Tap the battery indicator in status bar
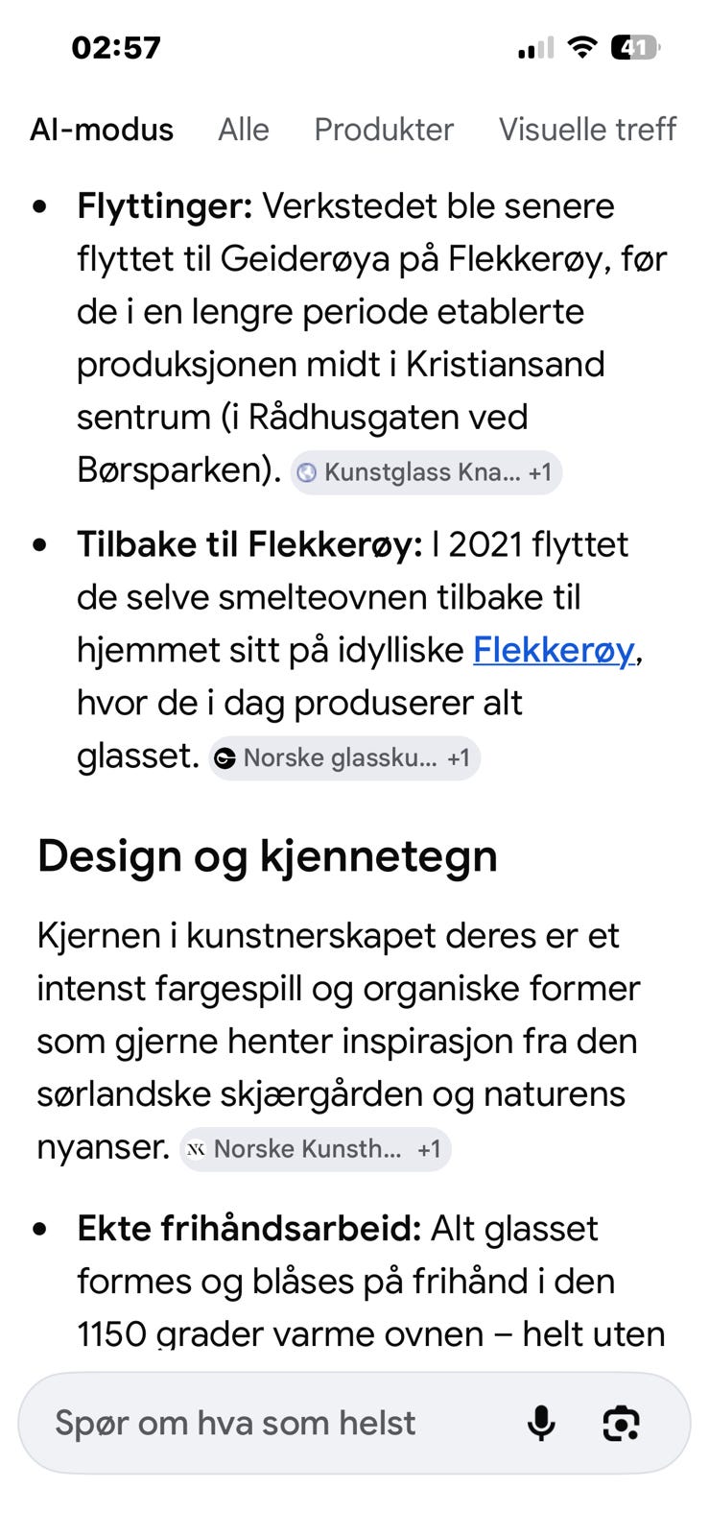Viewport: 709px width, 1536px height. click(635, 47)
